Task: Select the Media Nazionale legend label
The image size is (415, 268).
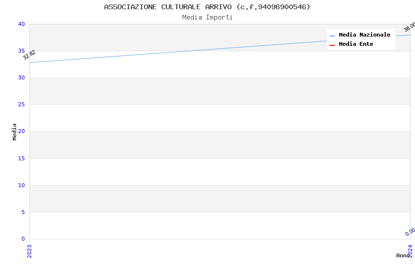Action: pyautogui.click(x=364, y=35)
